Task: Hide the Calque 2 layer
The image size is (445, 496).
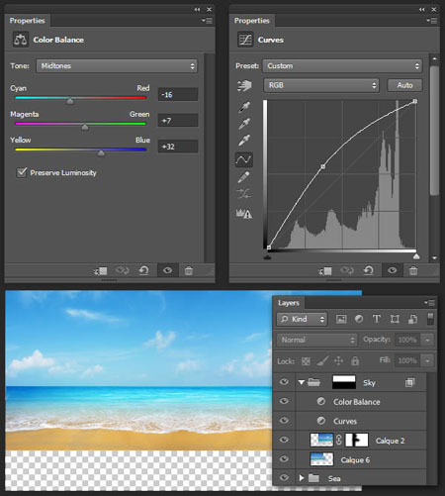Action: 284,440
